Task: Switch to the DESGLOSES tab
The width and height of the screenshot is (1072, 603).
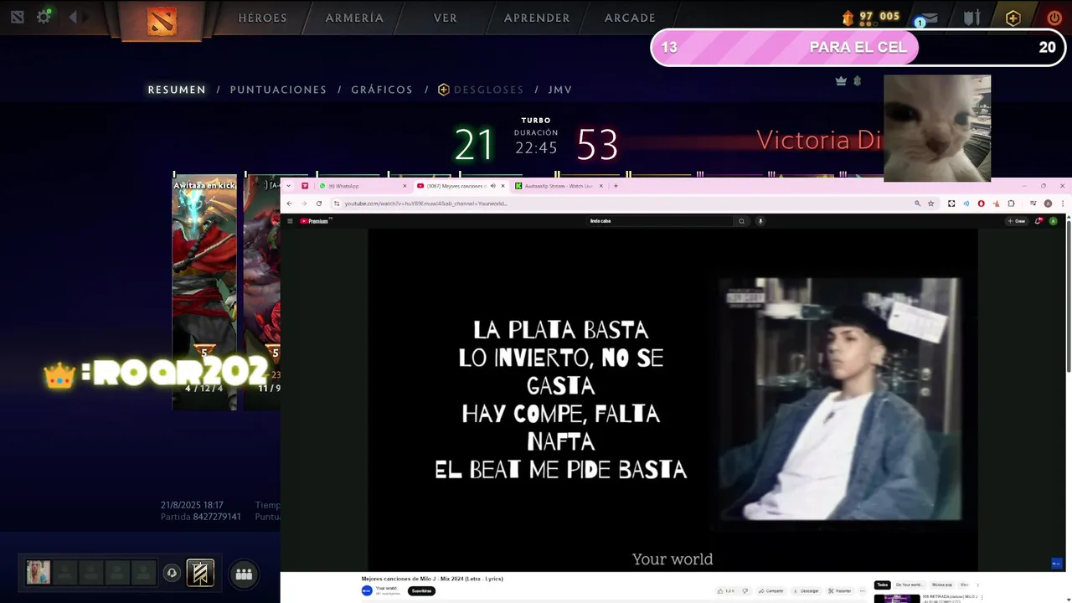Action: click(482, 90)
